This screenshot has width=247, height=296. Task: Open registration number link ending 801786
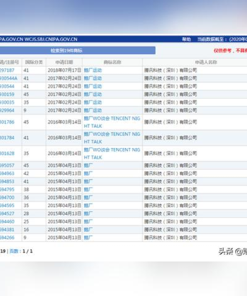tap(7, 122)
